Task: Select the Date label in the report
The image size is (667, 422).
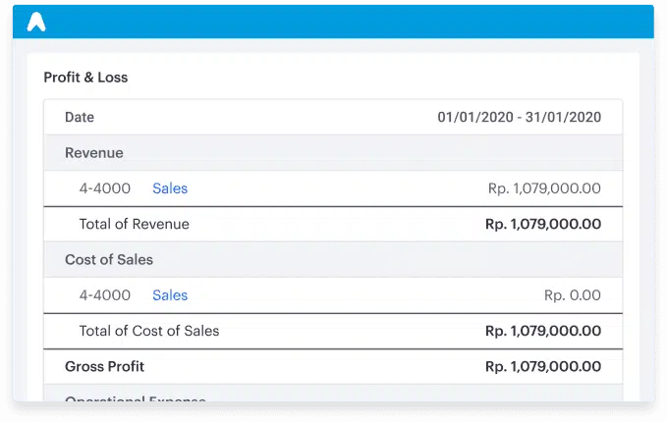Action: click(80, 117)
